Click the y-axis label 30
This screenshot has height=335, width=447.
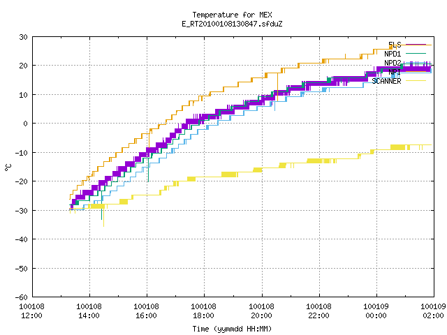[x=23, y=37]
